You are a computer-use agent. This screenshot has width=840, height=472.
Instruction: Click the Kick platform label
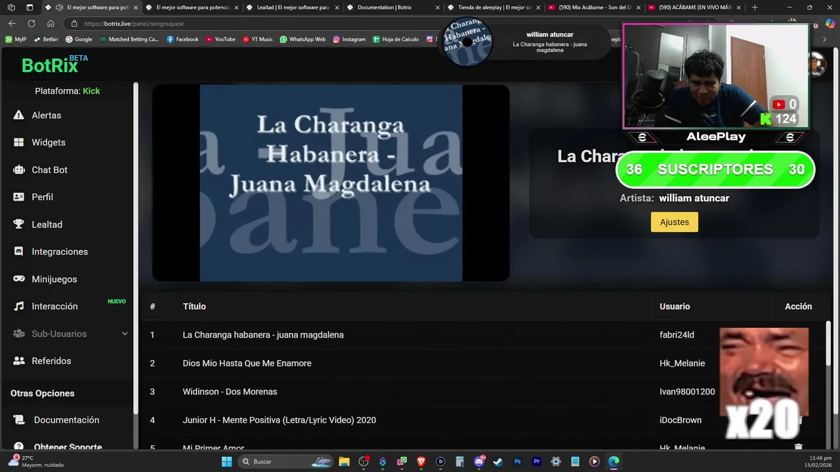(91, 91)
